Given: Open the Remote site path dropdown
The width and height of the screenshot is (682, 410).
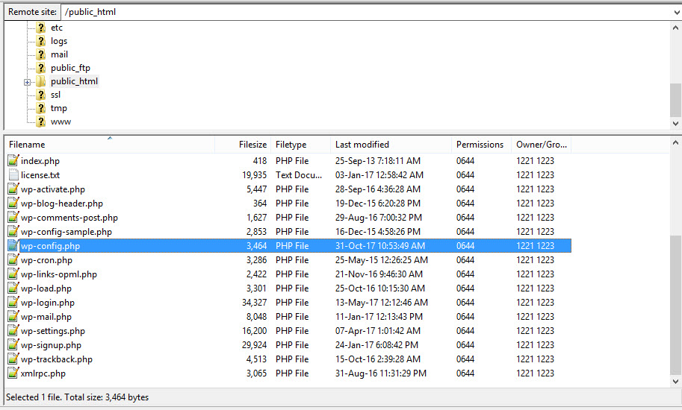Looking at the screenshot, I should [x=676, y=12].
